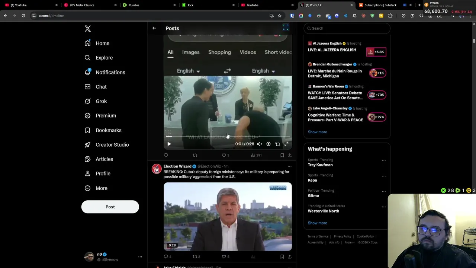This screenshot has width=476, height=268.
Task: Expand video to fullscreen
Action: pyautogui.click(x=286, y=144)
